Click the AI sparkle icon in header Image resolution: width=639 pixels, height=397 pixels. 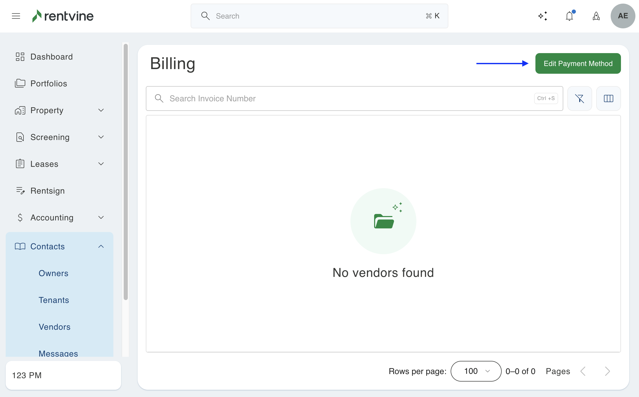542,16
